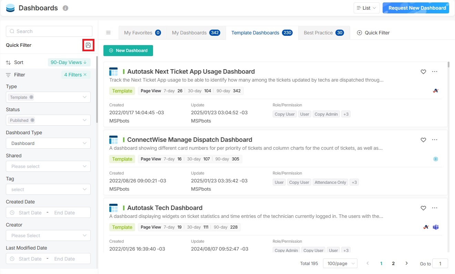The image size is (455, 274).
Task: Remove the Published tag in Status filter
Action: coord(32,120)
